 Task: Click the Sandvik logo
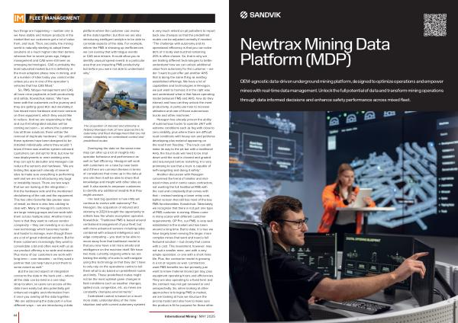pyautogui.click(x=260, y=15)
